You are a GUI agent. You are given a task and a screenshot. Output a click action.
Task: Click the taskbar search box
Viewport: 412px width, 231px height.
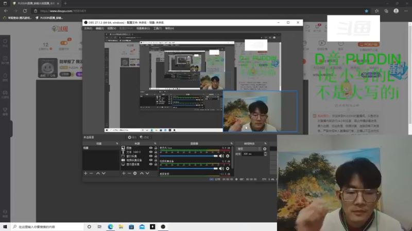[x=47, y=227]
